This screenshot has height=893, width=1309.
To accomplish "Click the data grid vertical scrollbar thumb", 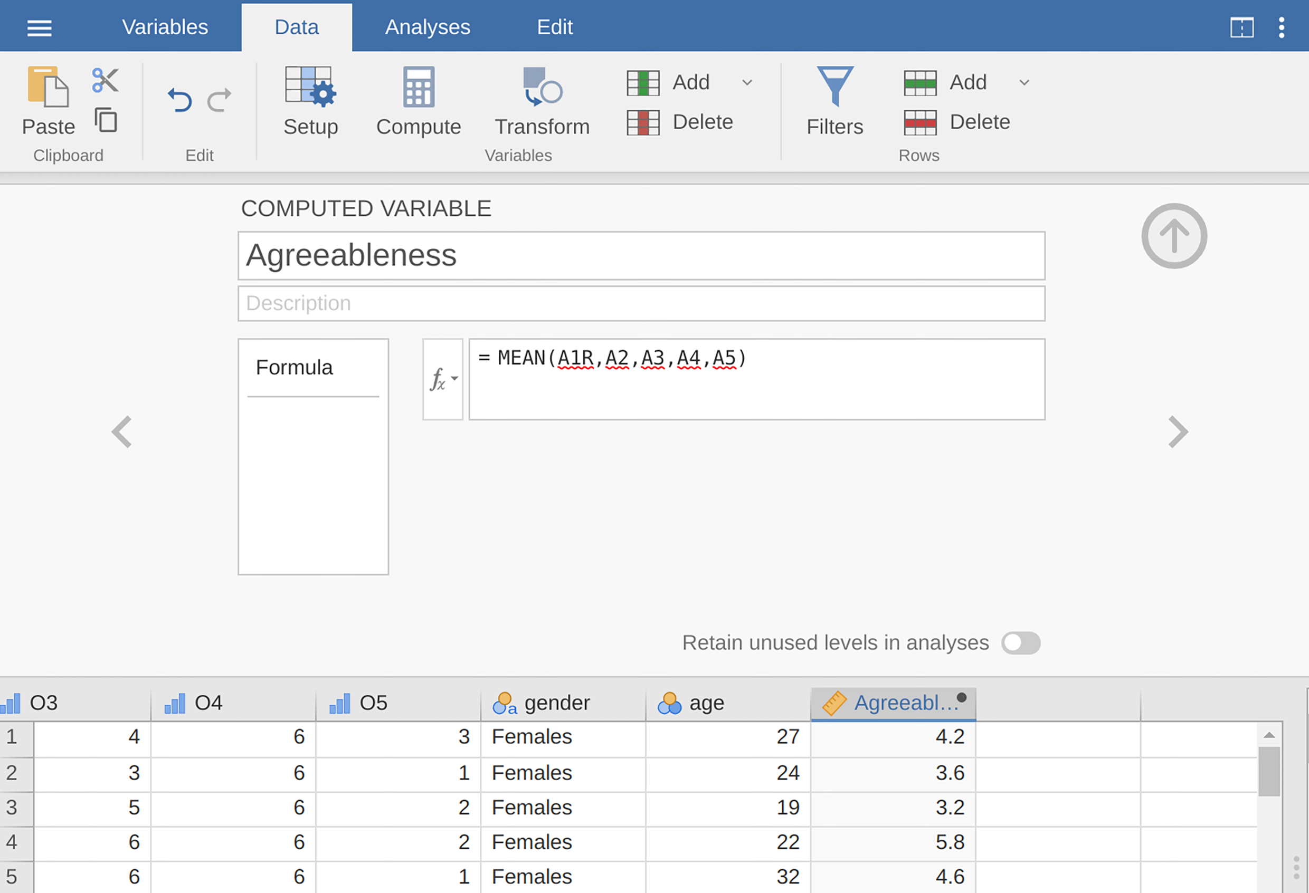I will [x=1269, y=772].
